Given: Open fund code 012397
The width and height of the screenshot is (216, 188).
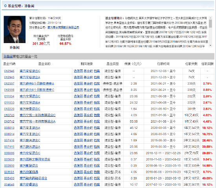Looking at the screenshot, I should (9, 83).
